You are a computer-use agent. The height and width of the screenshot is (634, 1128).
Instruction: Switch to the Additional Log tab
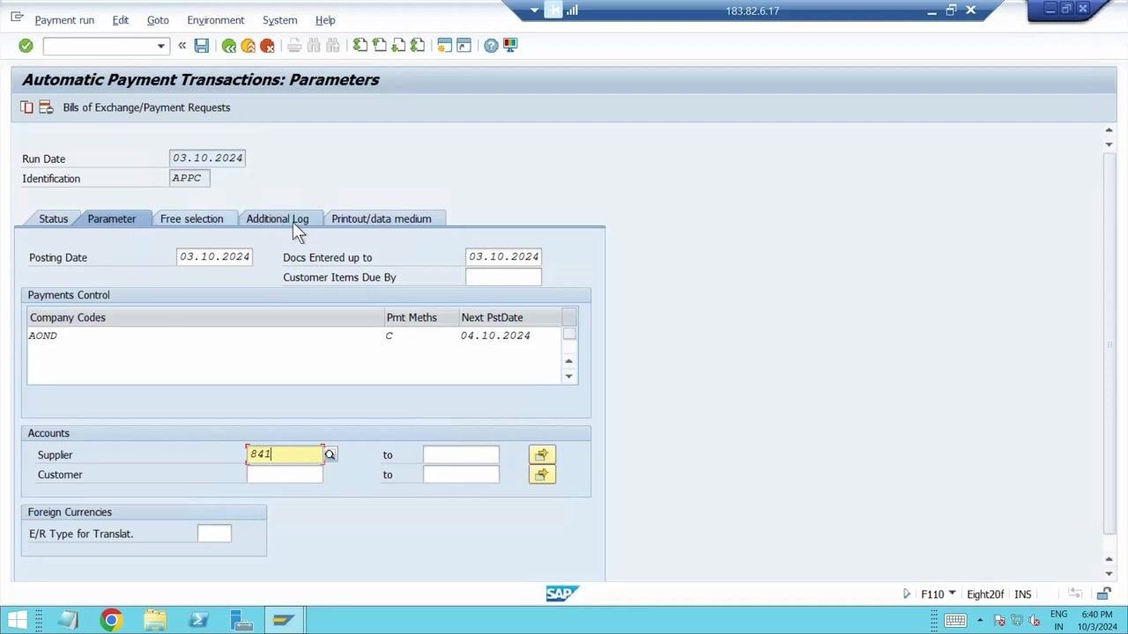278,218
